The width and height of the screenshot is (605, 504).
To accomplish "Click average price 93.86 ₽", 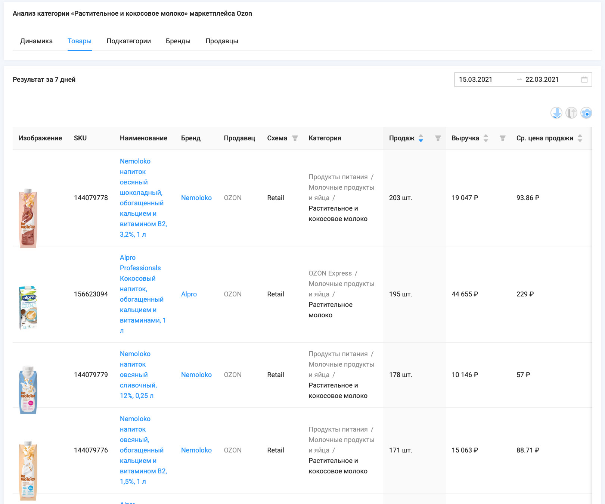I will [x=528, y=198].
